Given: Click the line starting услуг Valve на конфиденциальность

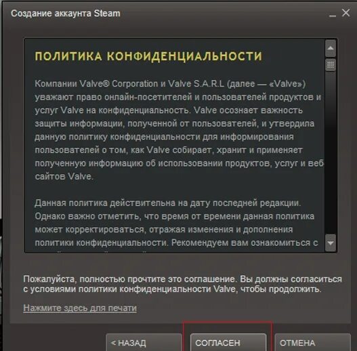Looking at the screenshot, I should (x=169, y=110).
